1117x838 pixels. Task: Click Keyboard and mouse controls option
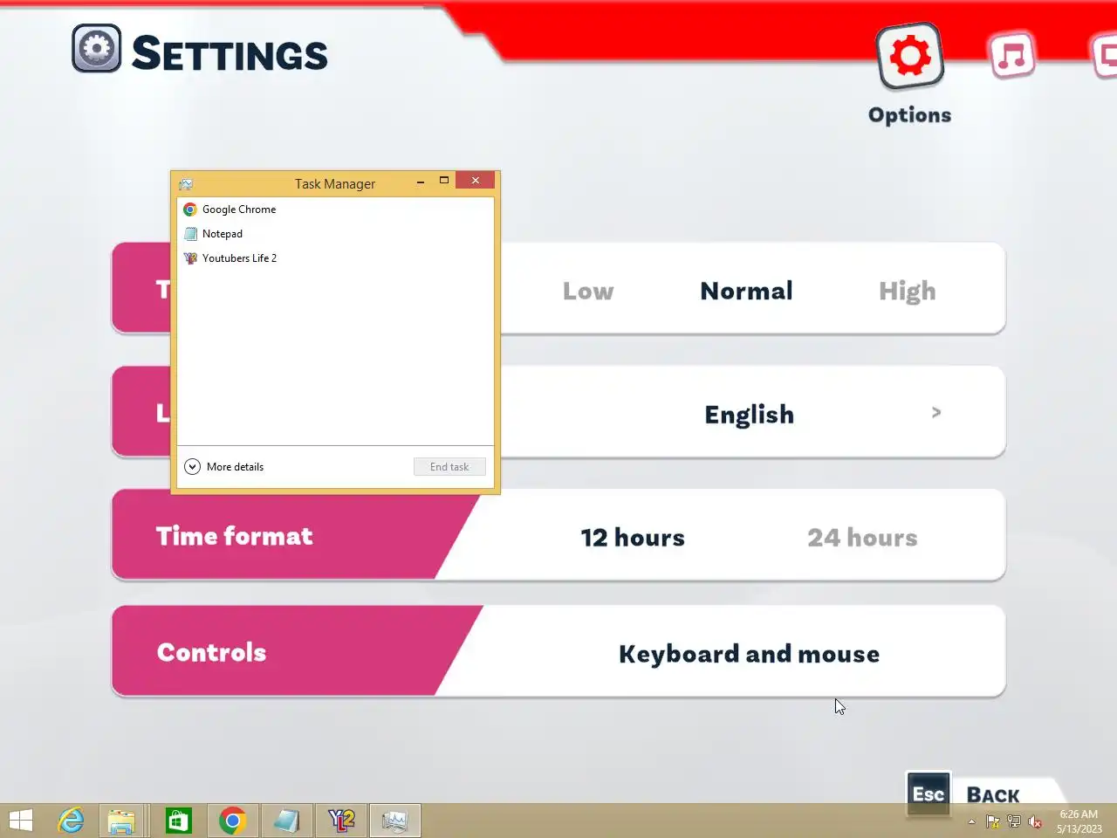749,654
